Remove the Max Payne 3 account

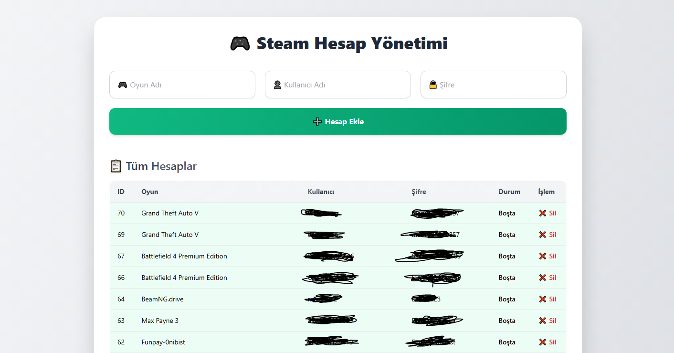point(548,321)
